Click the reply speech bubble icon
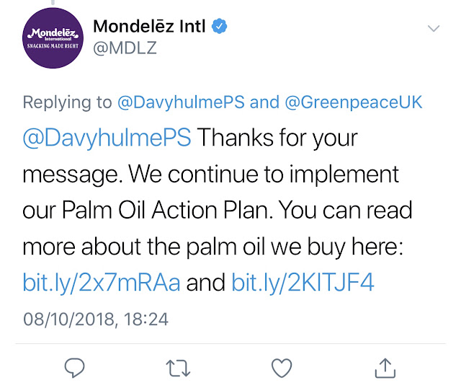Screen dimensions: 461x383 (x=74, y=367)
